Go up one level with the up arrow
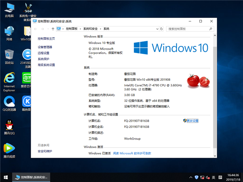The height and width of the screenshot is (182, 243). [x=53, y=29]
